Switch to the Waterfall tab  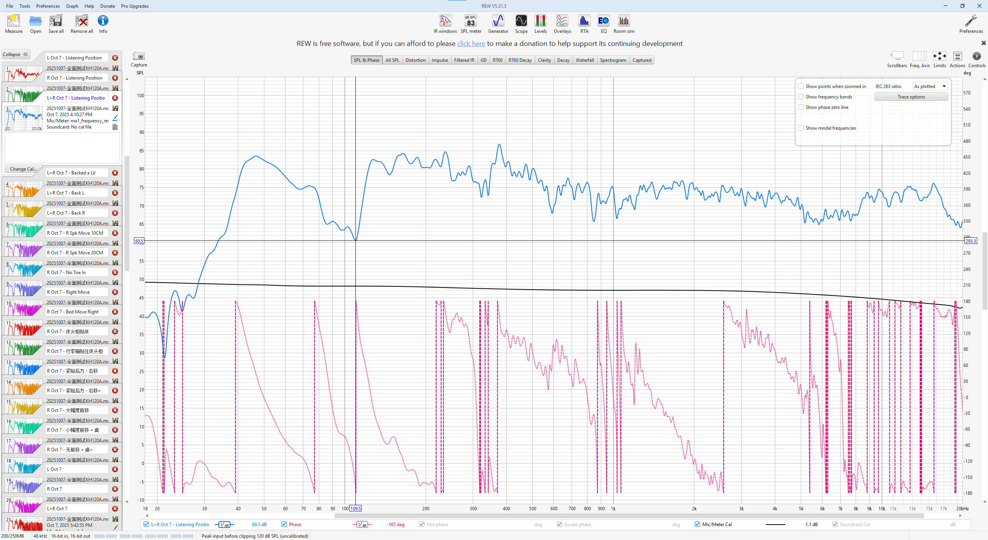(x=584, y=60)
